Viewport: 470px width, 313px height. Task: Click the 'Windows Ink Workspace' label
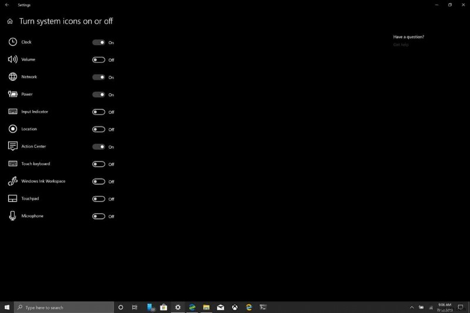(43, 181)
